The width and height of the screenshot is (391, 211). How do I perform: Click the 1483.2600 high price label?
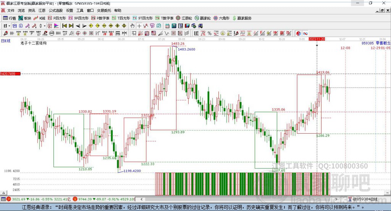[x=186, y=49]
